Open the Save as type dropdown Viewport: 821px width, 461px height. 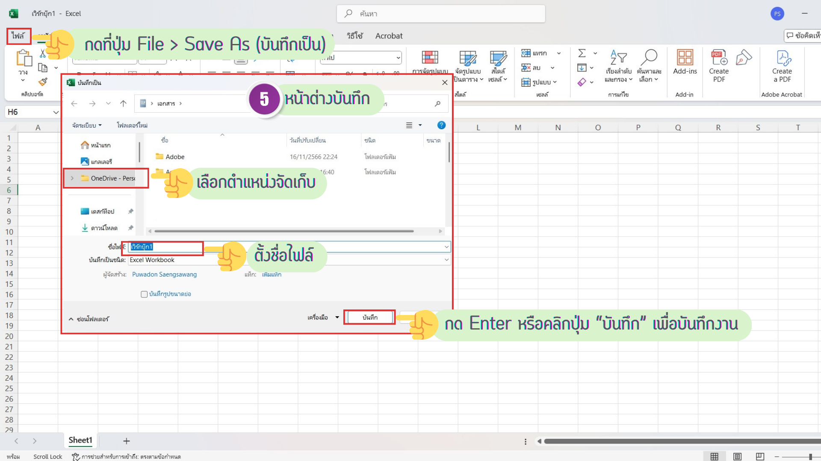[446, 260]
